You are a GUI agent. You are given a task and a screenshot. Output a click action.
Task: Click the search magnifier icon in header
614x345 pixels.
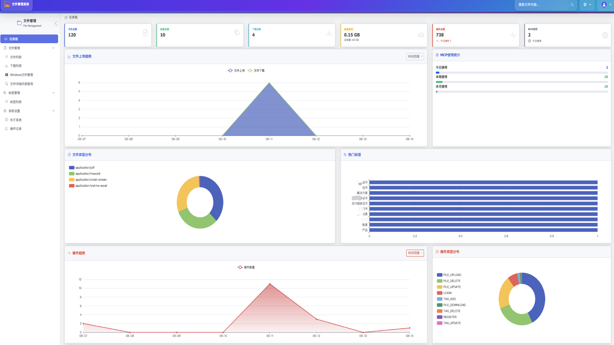(x=572, y=5)
